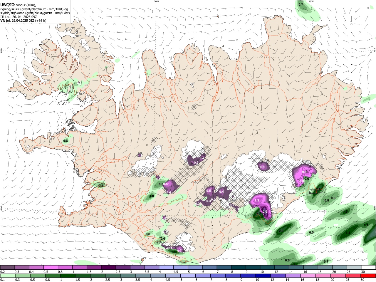Click the pale green rain swatch labeled 0.1

(8, 276)
